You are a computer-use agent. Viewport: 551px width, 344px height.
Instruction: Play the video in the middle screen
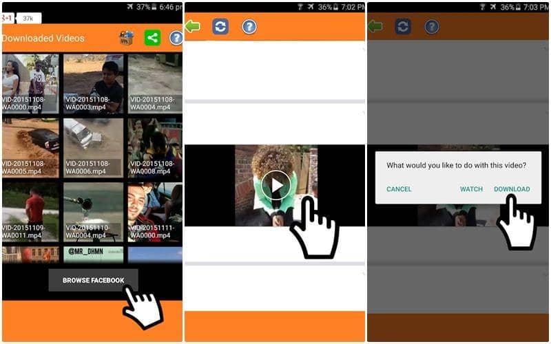click(276, 185)
